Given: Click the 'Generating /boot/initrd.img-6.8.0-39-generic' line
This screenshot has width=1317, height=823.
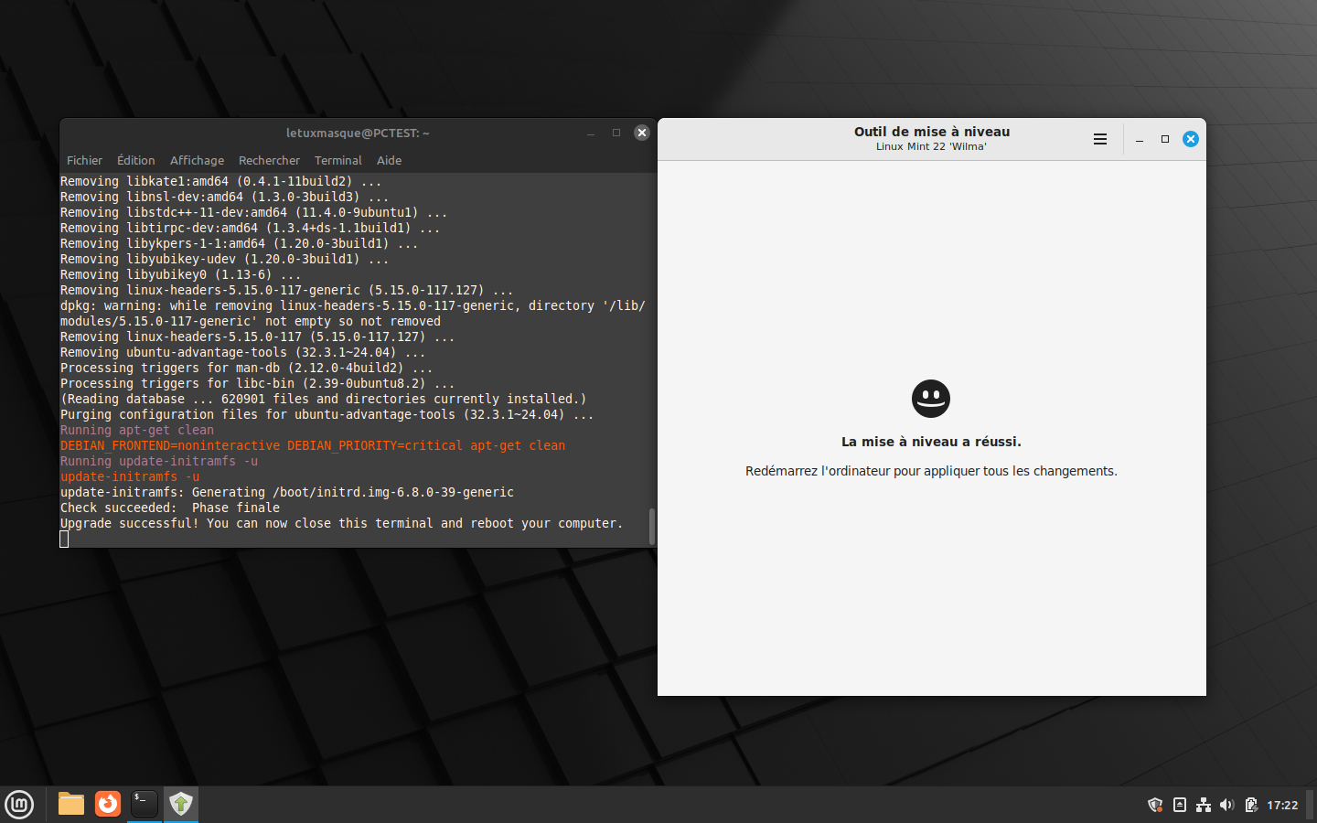Looking at the screenshot, I should [x=287, y=492].
